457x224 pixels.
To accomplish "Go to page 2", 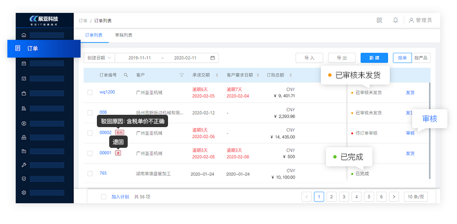I will click(332, 197).
